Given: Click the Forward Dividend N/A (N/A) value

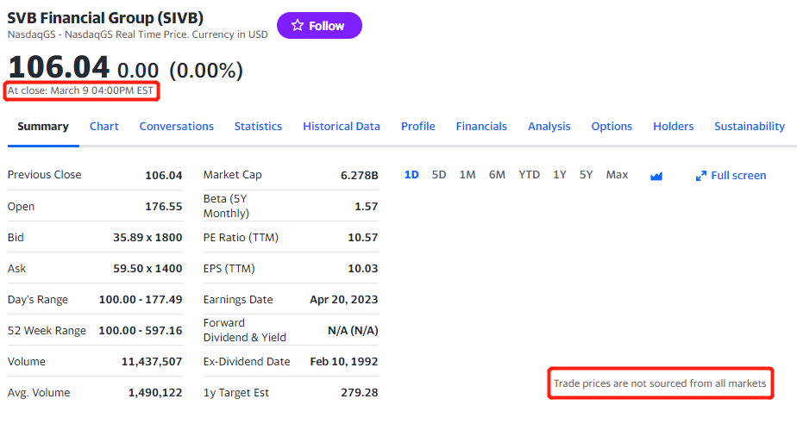Looking at the screenshot, I should click(353, 331).
